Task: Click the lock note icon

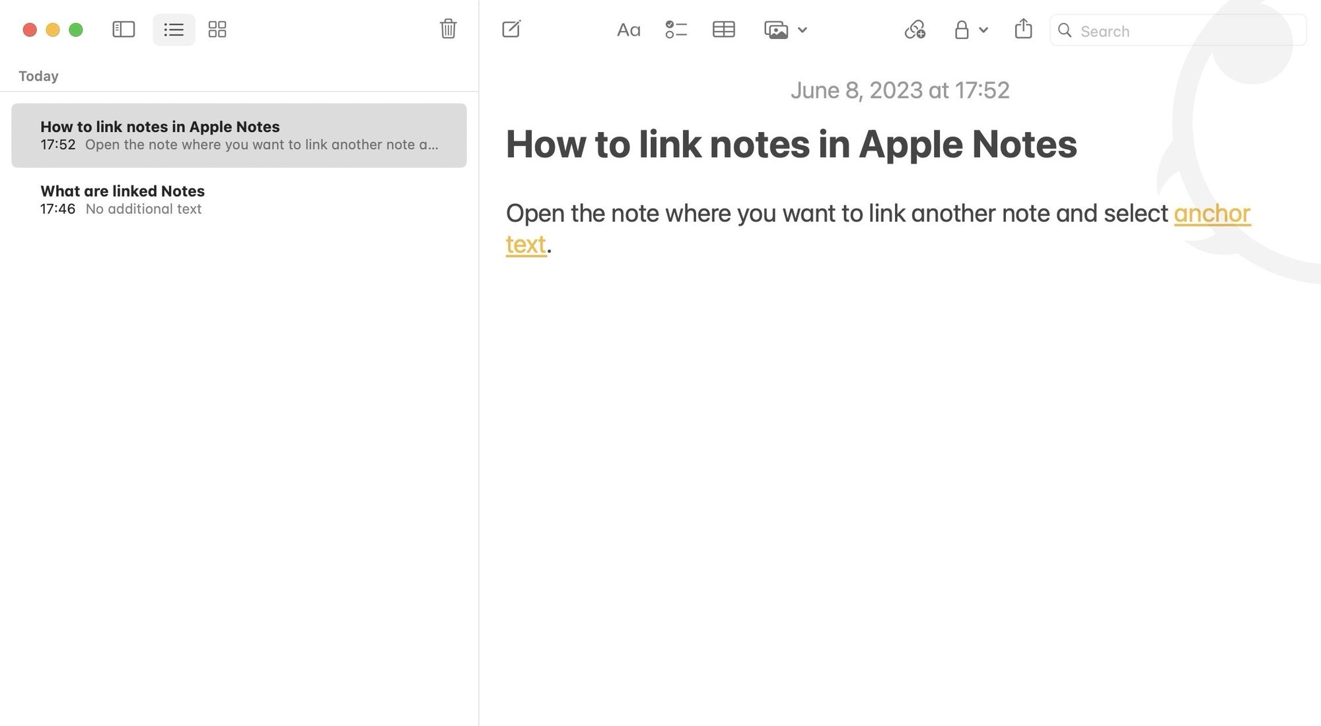Action: pos(962,30)
